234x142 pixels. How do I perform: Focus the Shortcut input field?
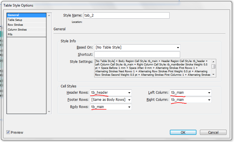[x=137, y=55]
